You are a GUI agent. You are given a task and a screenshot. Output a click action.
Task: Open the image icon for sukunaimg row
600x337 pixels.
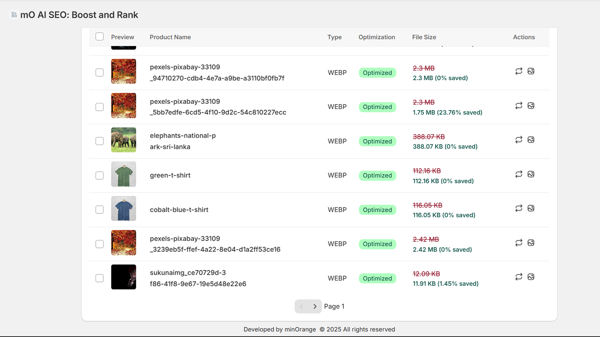tap(531, 277)
